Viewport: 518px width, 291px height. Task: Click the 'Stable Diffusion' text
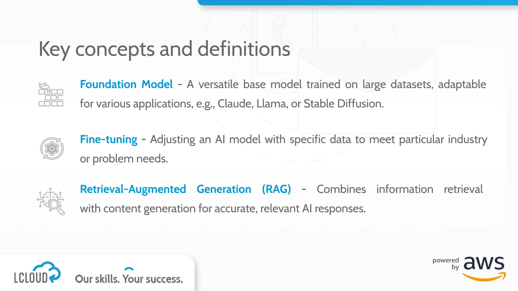click(343, 104)
